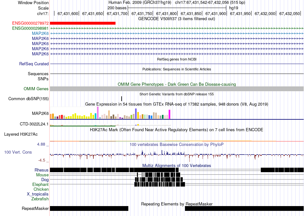Click the red ENSG00000278972 gene bar
This screenshot has width=304, height=216.
click(x=83, y=23)
